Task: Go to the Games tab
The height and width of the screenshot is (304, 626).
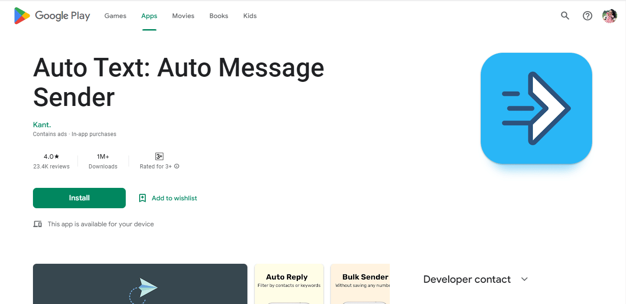Action: tap(115, 16)
